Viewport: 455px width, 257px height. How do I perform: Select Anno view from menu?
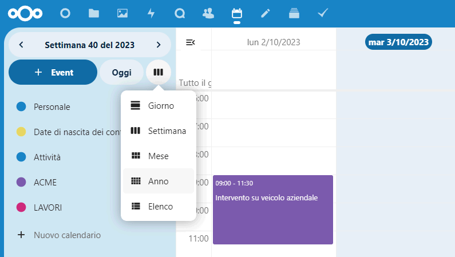pos(159,181)
